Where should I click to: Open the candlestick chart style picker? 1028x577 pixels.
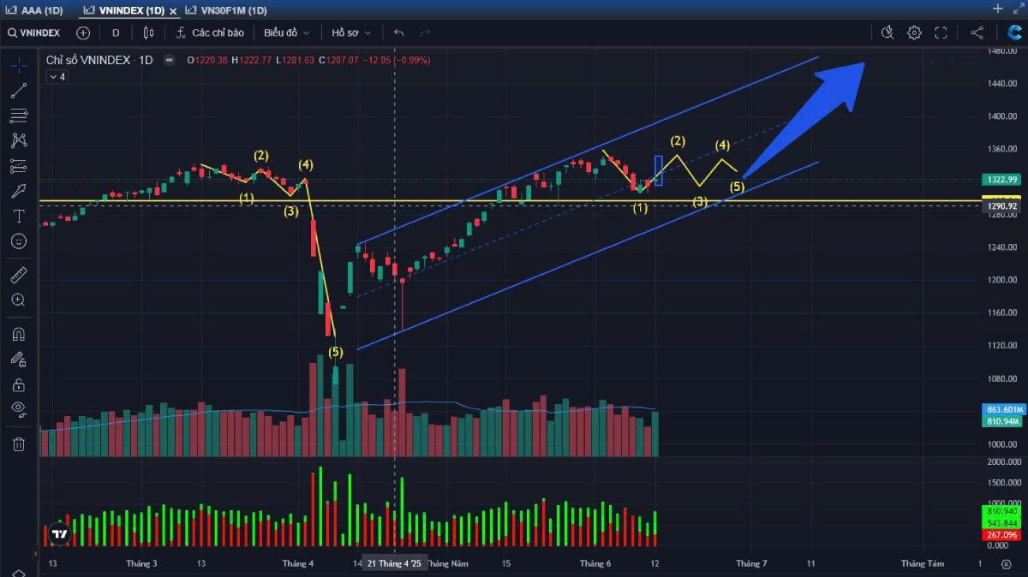[x=148, y=33]
